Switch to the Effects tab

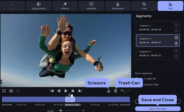pos(65,6)
